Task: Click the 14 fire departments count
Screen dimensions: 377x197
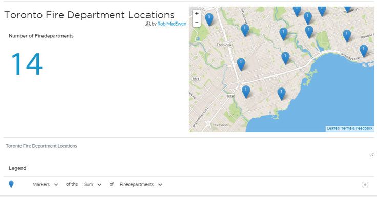Action: pos(27,64)
